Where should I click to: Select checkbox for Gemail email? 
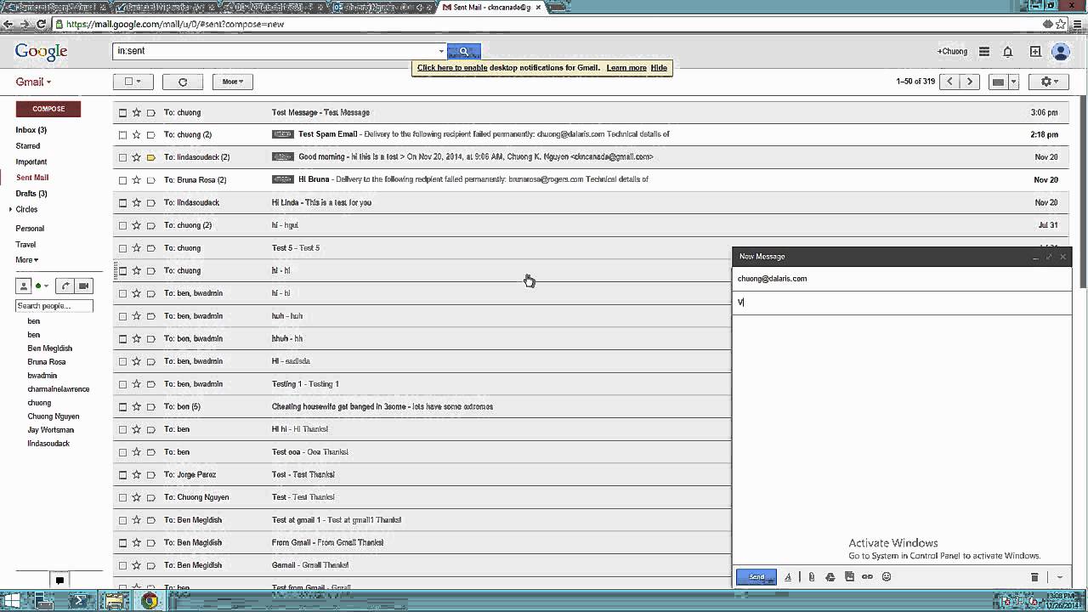tap(122, 565)
